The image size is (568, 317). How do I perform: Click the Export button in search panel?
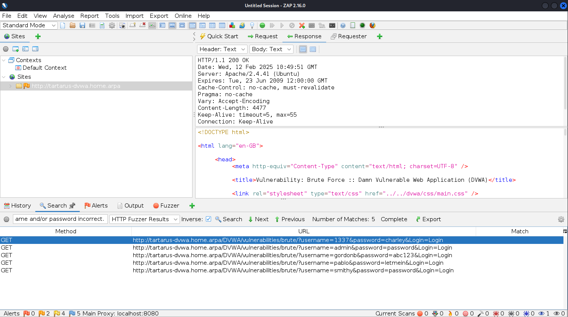click(x=428, y=219)
